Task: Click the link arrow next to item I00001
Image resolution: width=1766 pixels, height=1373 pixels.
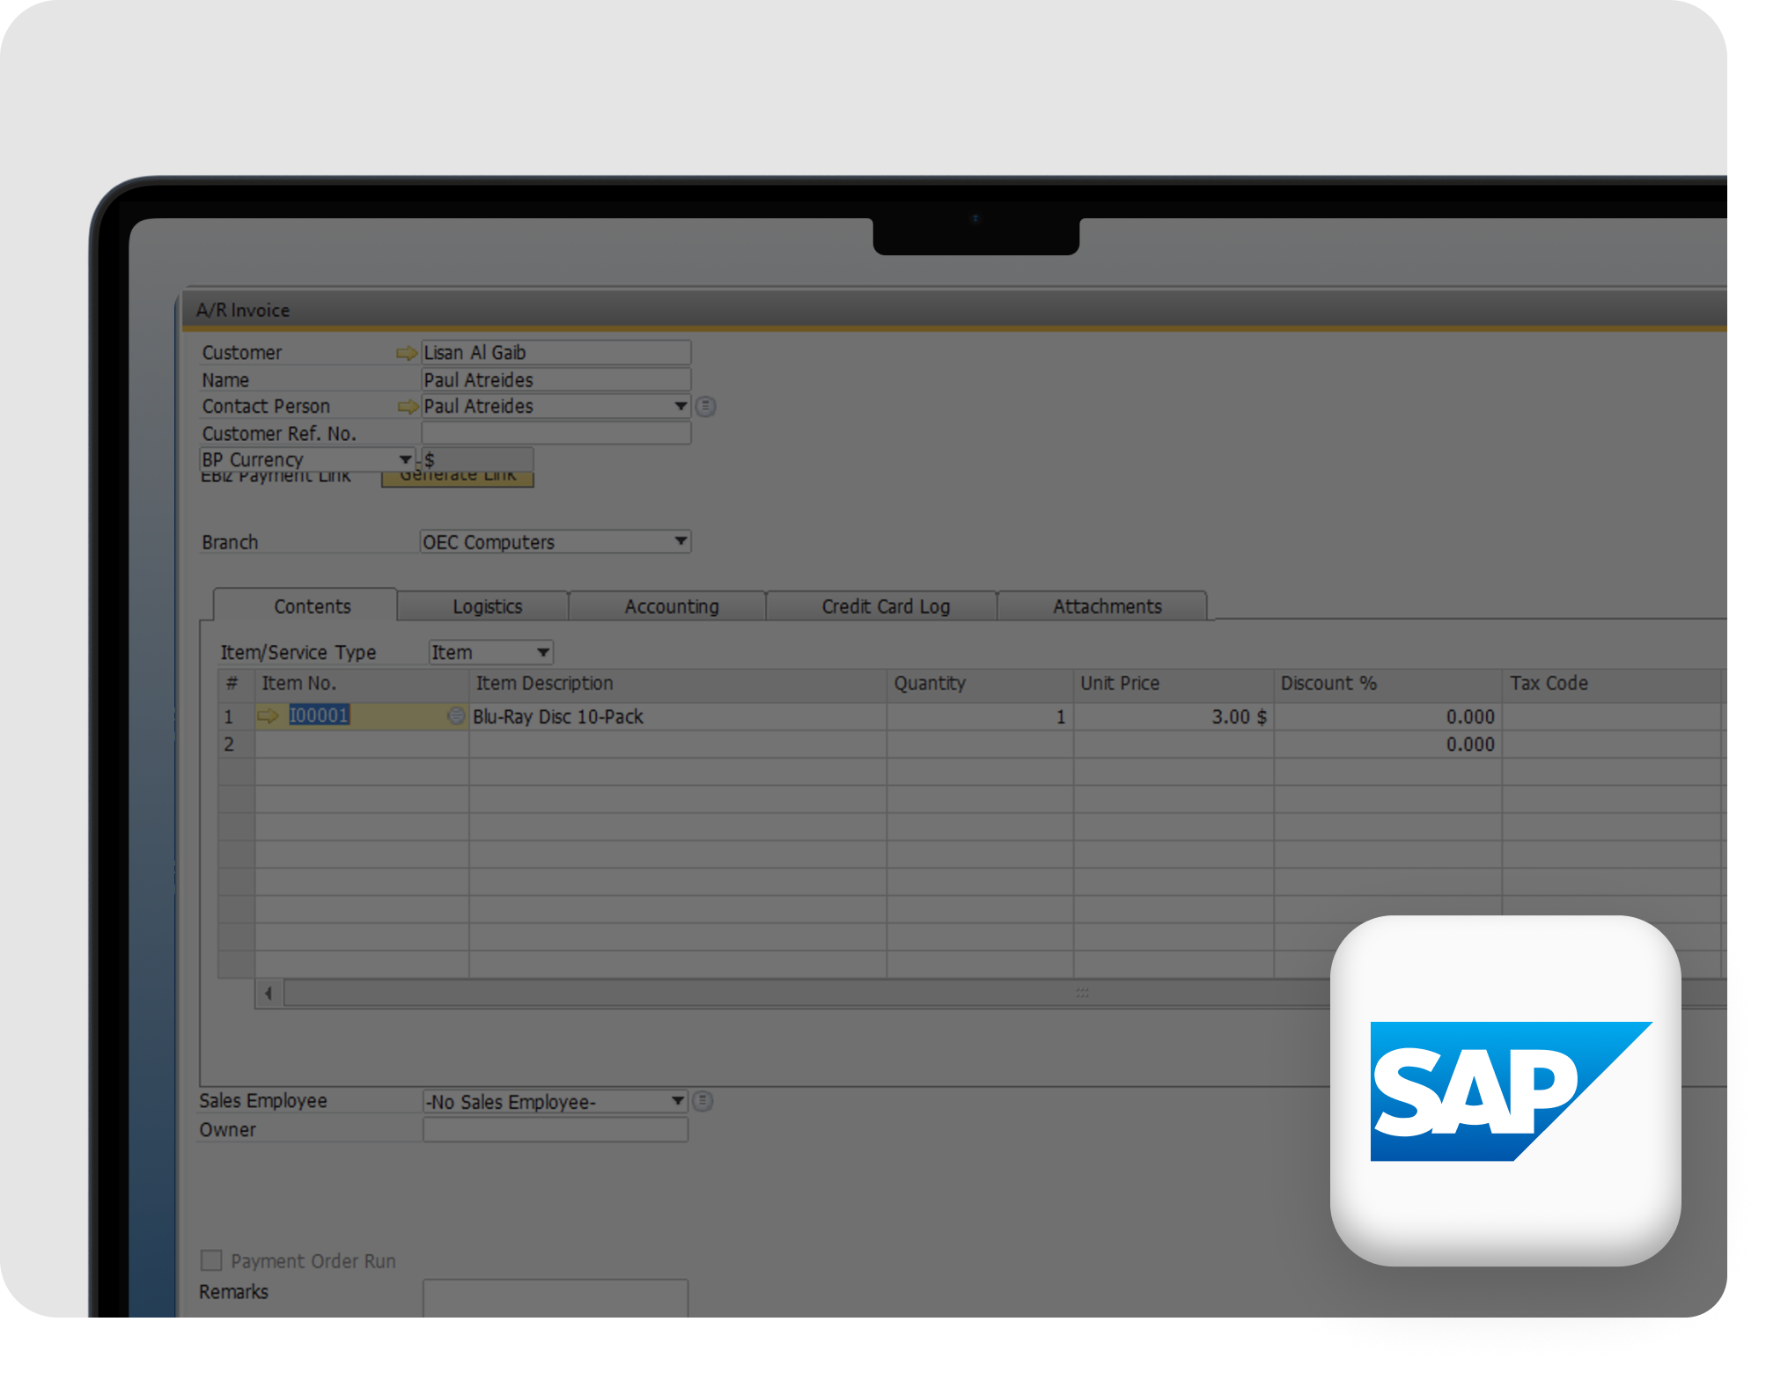Action: coord(268,716)
